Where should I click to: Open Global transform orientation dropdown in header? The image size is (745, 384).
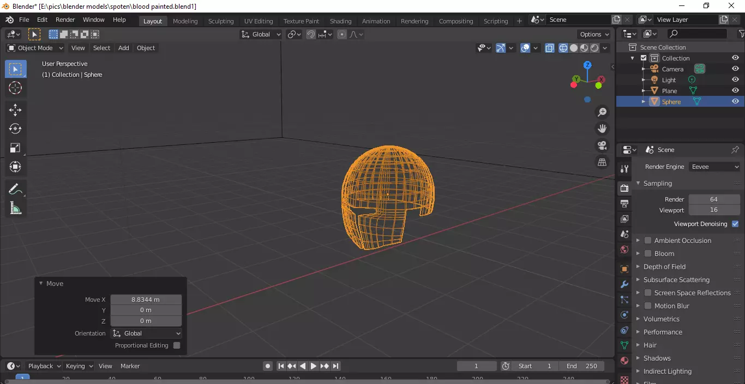261,34
